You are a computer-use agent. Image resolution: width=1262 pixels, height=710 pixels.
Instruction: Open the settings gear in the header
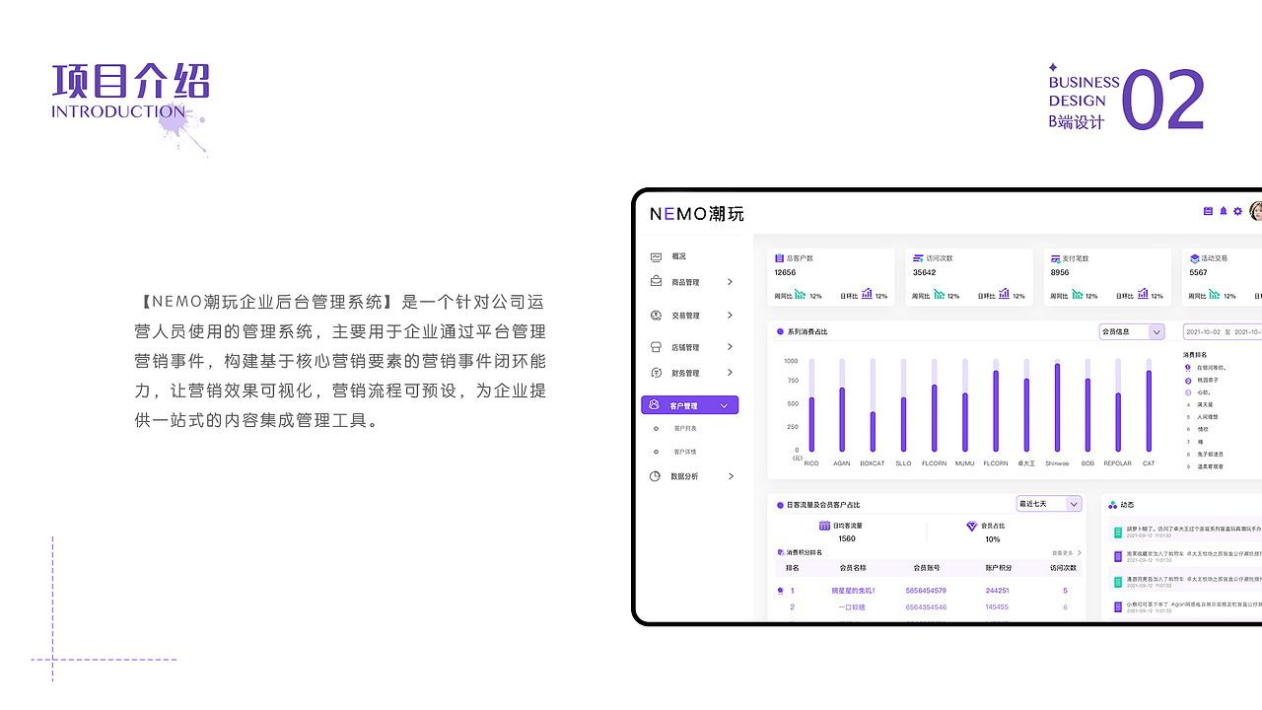[x=1238, y=211]
